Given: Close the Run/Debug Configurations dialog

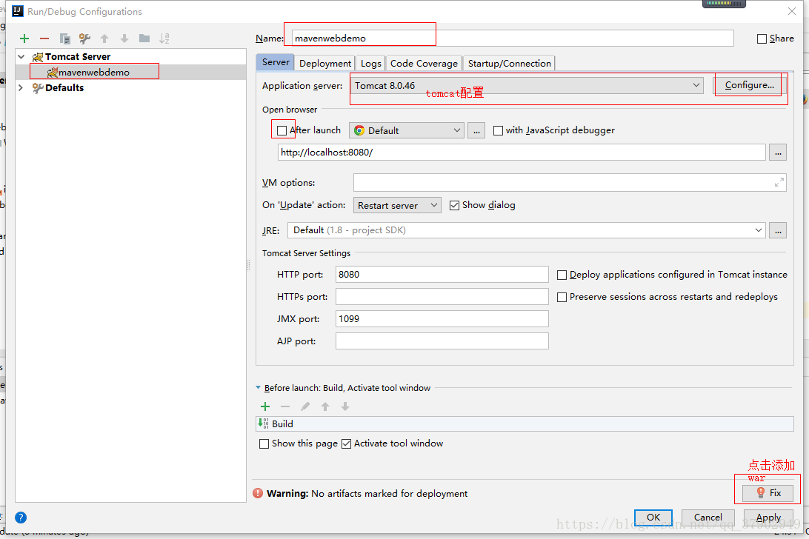Looking at the screenshot, I should pos(792,11).
